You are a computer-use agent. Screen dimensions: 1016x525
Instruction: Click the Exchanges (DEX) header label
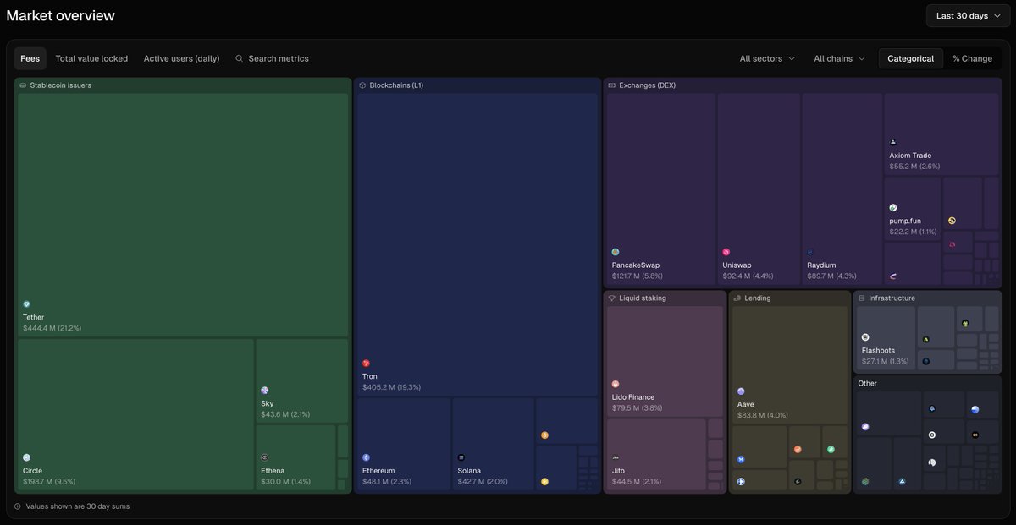(x=647, y=85)
